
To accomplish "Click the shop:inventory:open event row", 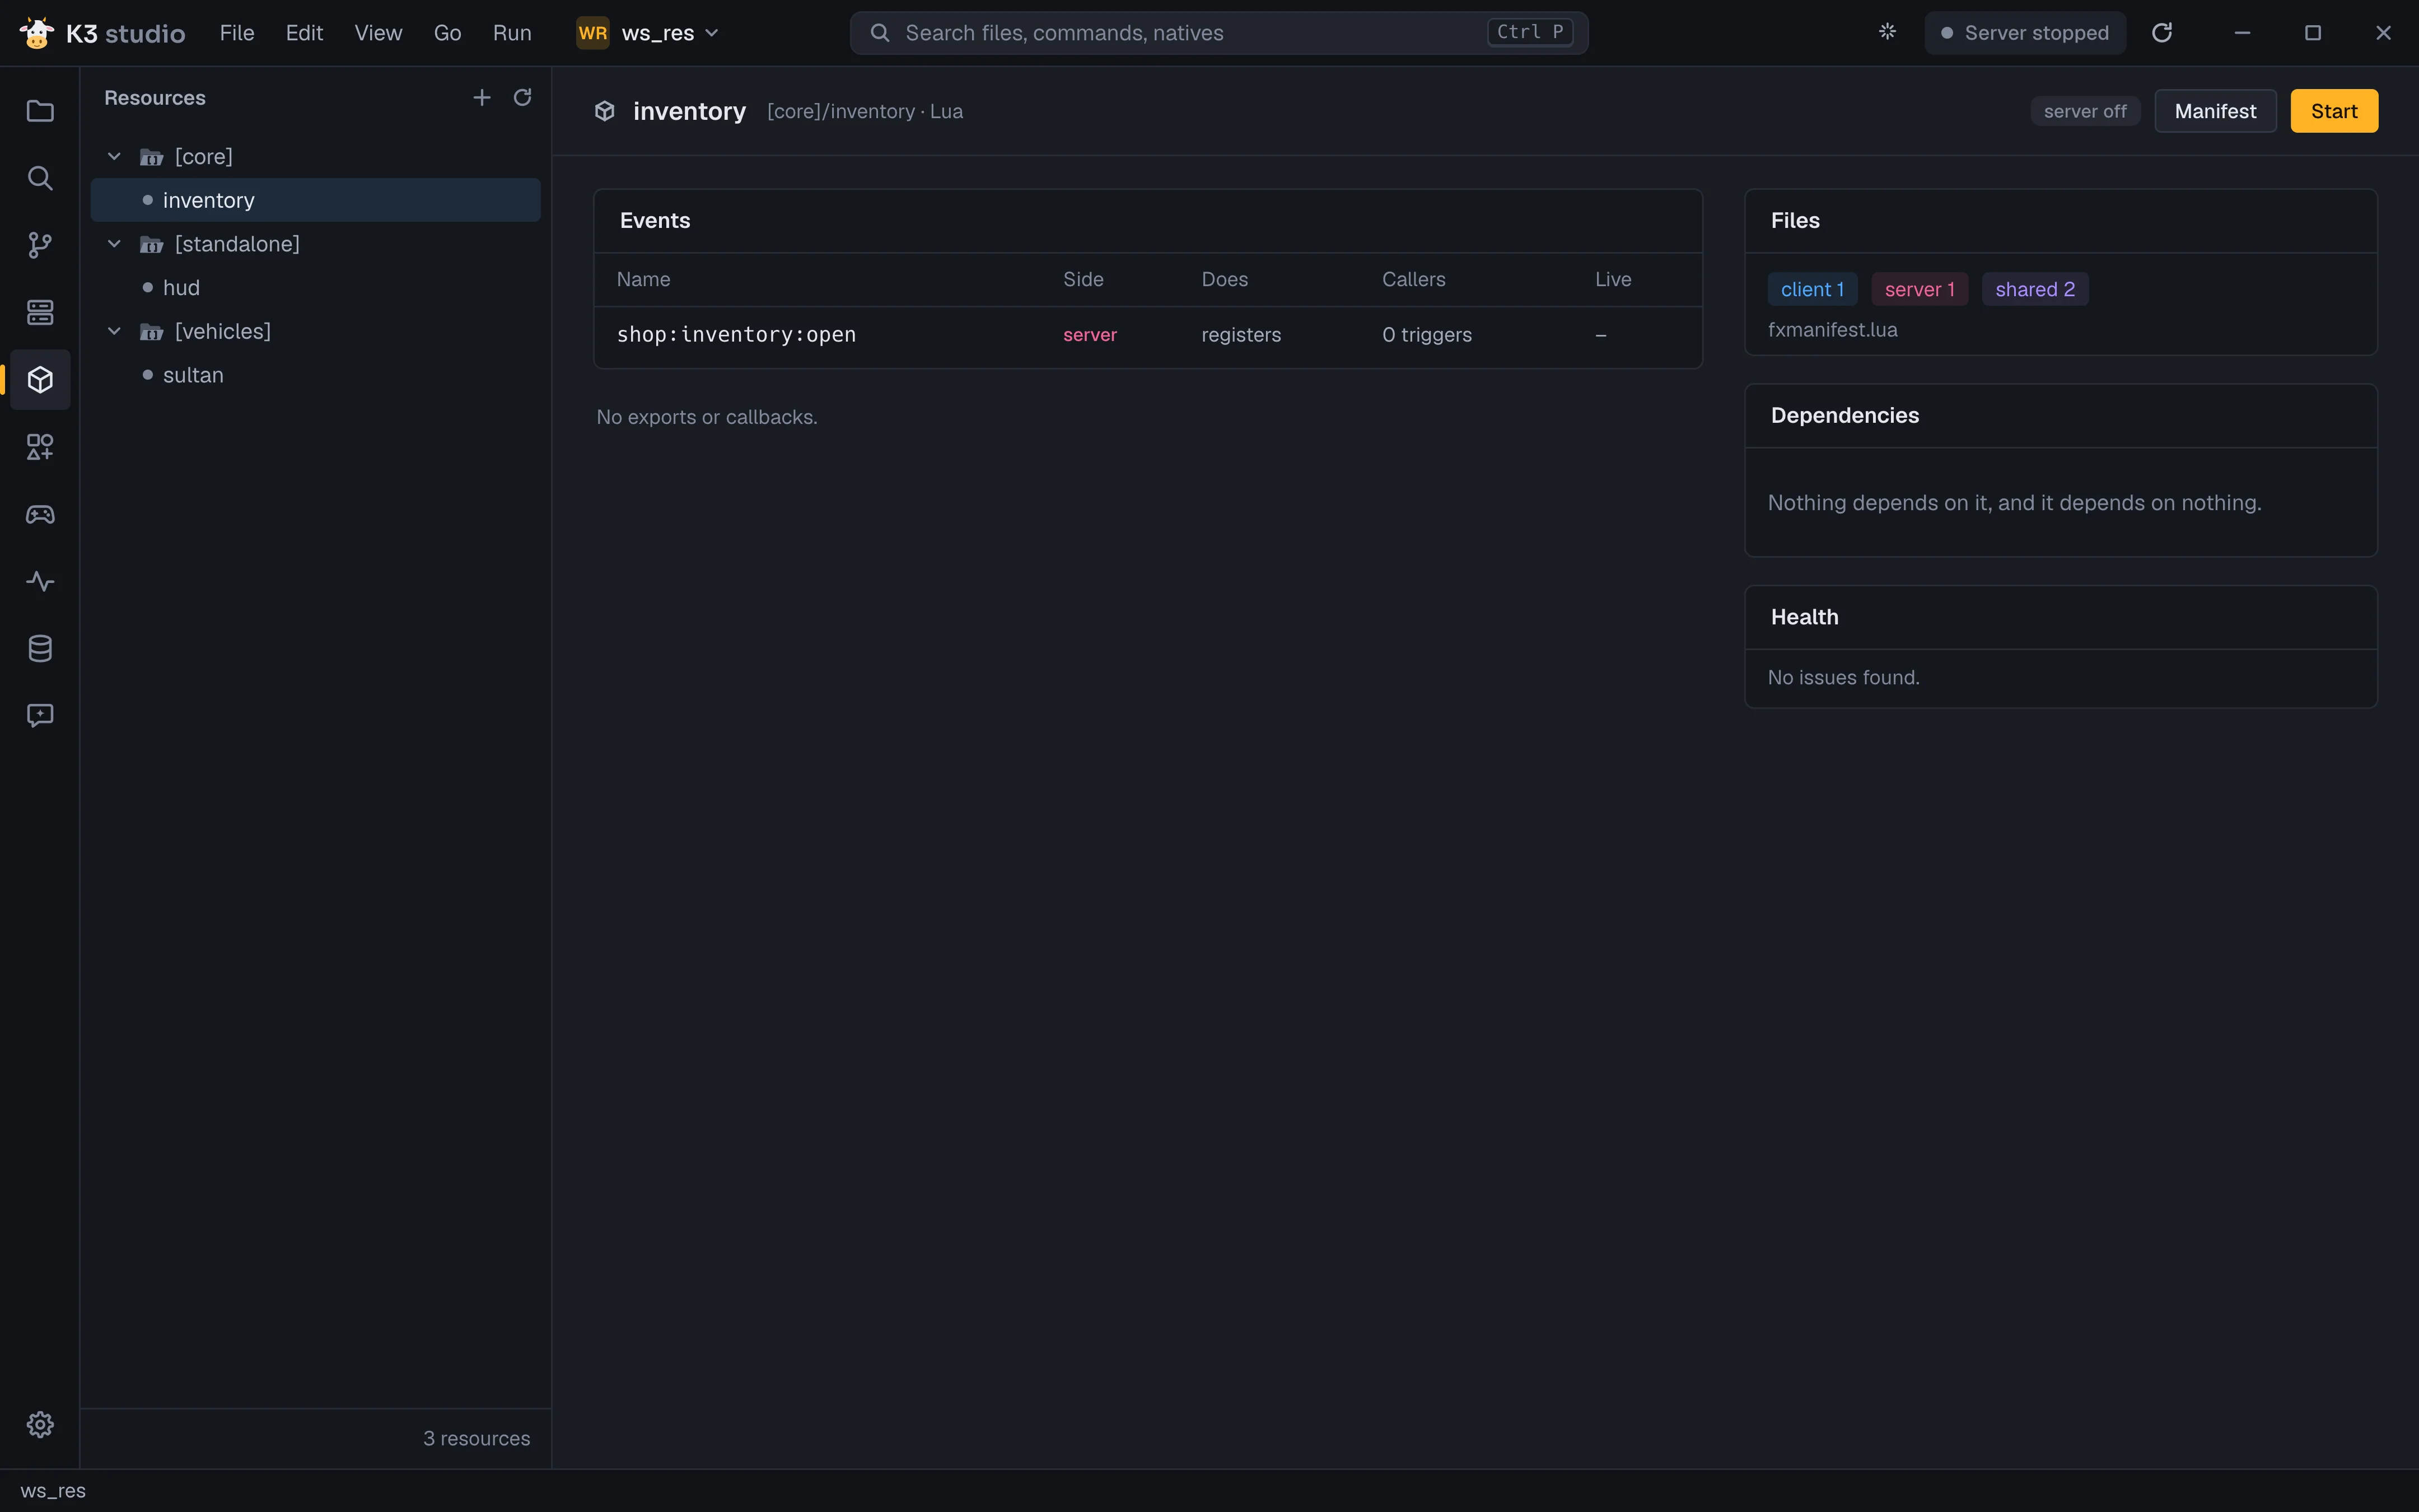I will click(1147, 335).
